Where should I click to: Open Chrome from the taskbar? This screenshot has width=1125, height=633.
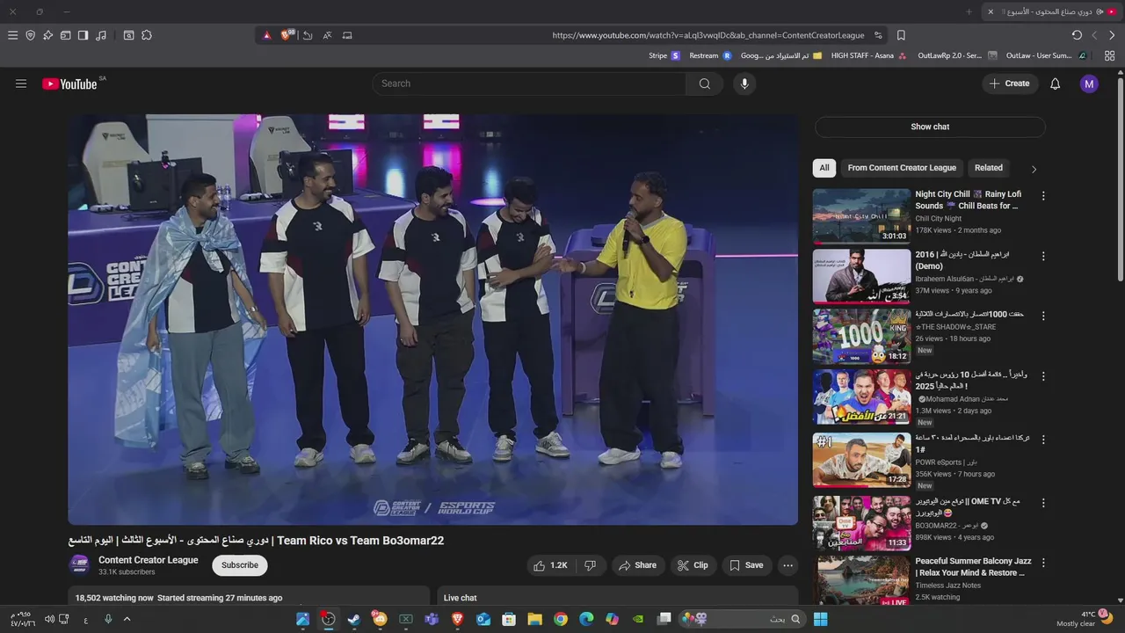coord(561,619)
